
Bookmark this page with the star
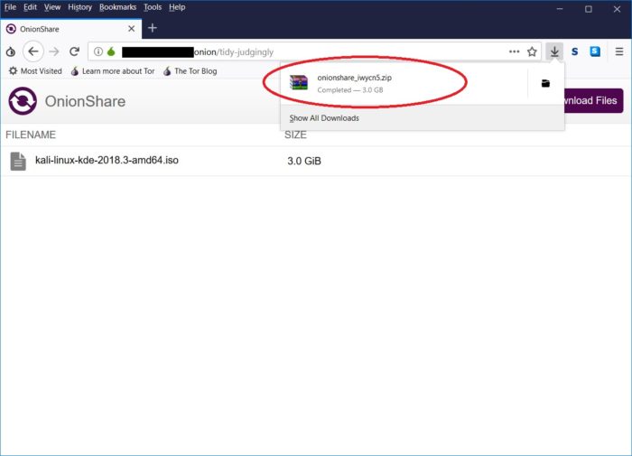(532, 51)
